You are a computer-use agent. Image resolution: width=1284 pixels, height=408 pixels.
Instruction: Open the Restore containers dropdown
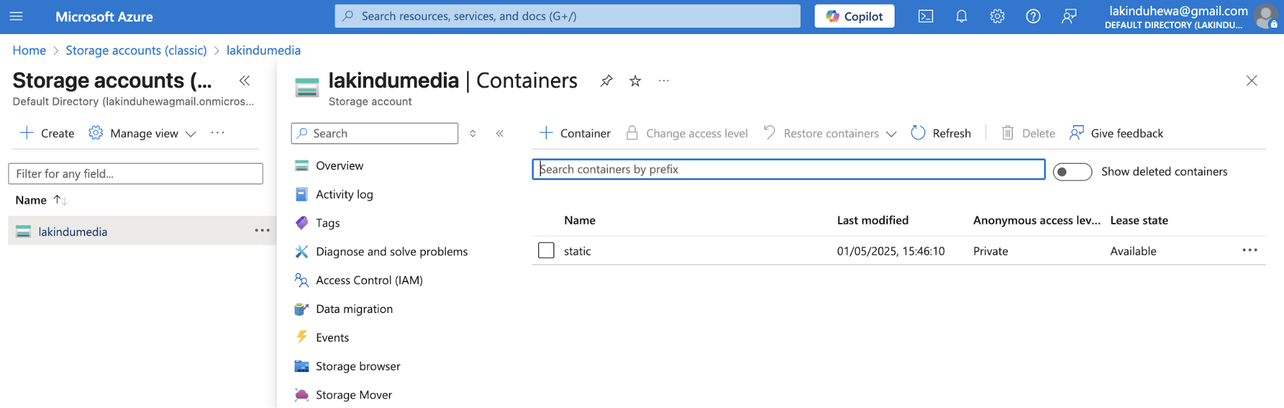click(x=830, y=133)
